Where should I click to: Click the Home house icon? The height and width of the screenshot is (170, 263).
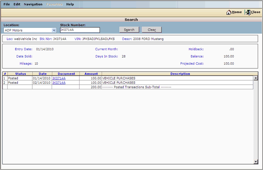tap(229, 12)
